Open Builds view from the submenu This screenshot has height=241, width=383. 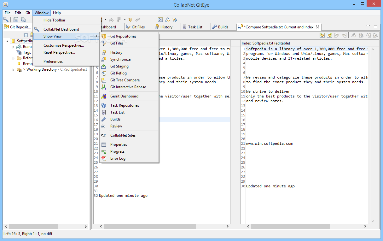click(129, 119)
